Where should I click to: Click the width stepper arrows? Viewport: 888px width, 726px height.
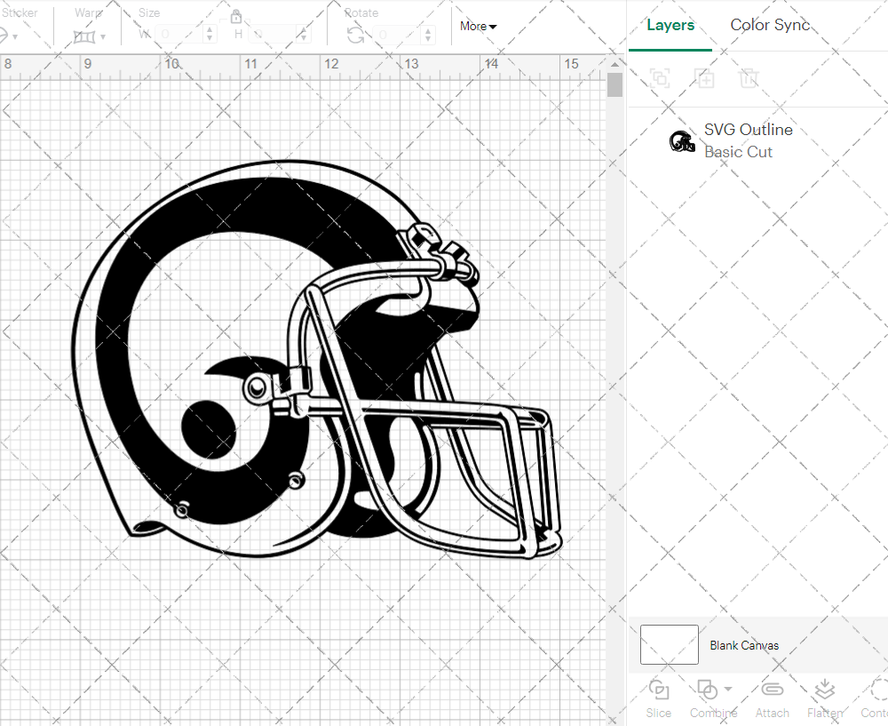tap(210, 35)
